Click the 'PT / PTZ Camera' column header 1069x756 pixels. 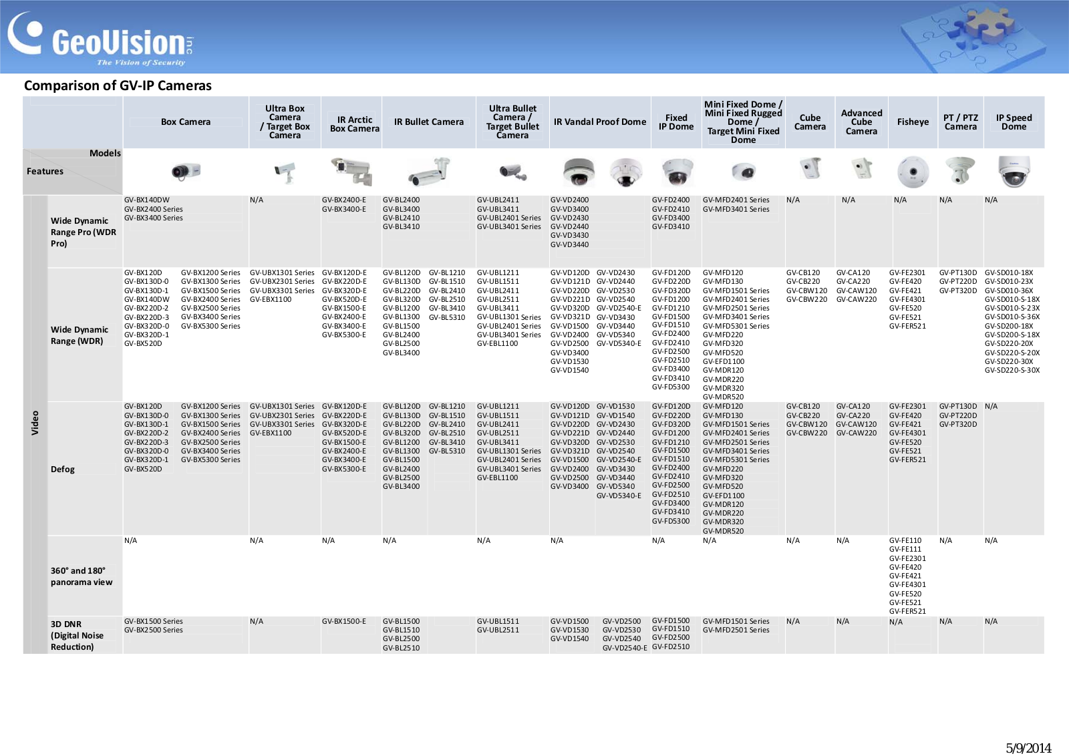click(x=960, y=122)
